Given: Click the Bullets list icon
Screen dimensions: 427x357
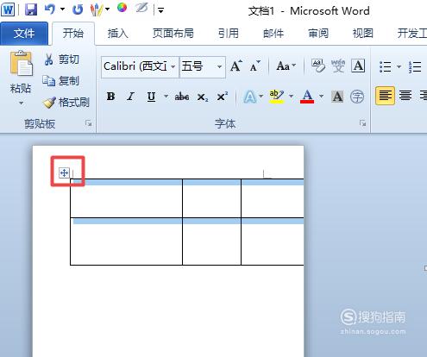Looking at the screenshot, I should [x=386, y=66].
